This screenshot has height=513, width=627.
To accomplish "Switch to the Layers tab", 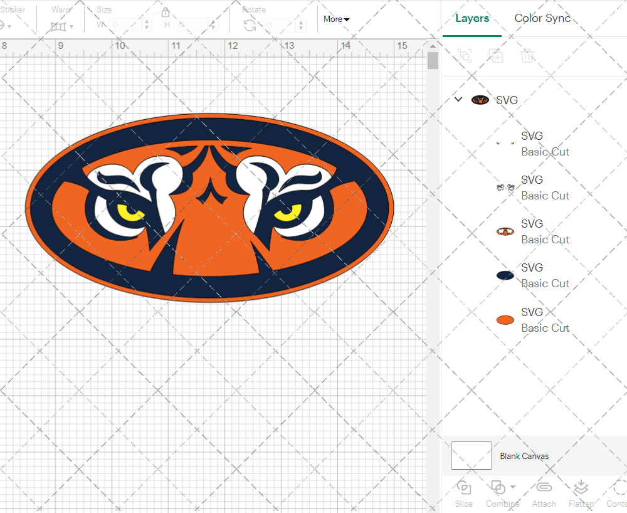I will tap(472, 18).
